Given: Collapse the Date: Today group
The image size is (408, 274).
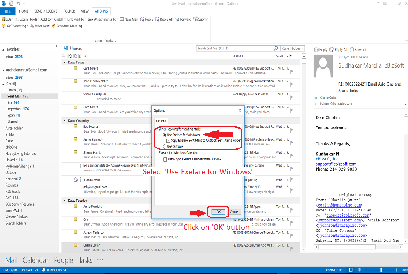Looking at the screenshot, I should [64, 63].
